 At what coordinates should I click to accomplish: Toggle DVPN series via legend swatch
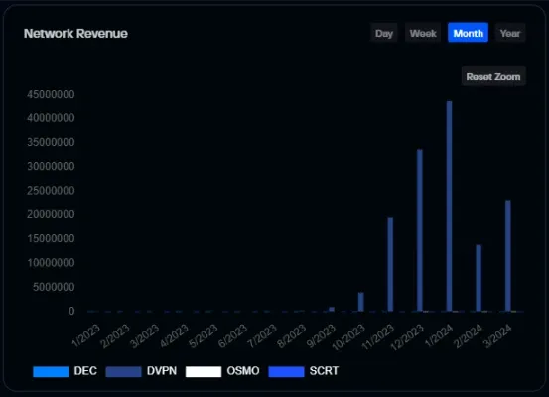click(123, 371)
